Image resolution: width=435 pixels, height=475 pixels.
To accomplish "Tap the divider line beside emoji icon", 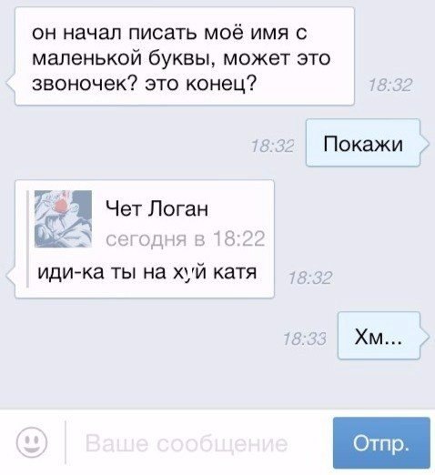I will (66, 442).
